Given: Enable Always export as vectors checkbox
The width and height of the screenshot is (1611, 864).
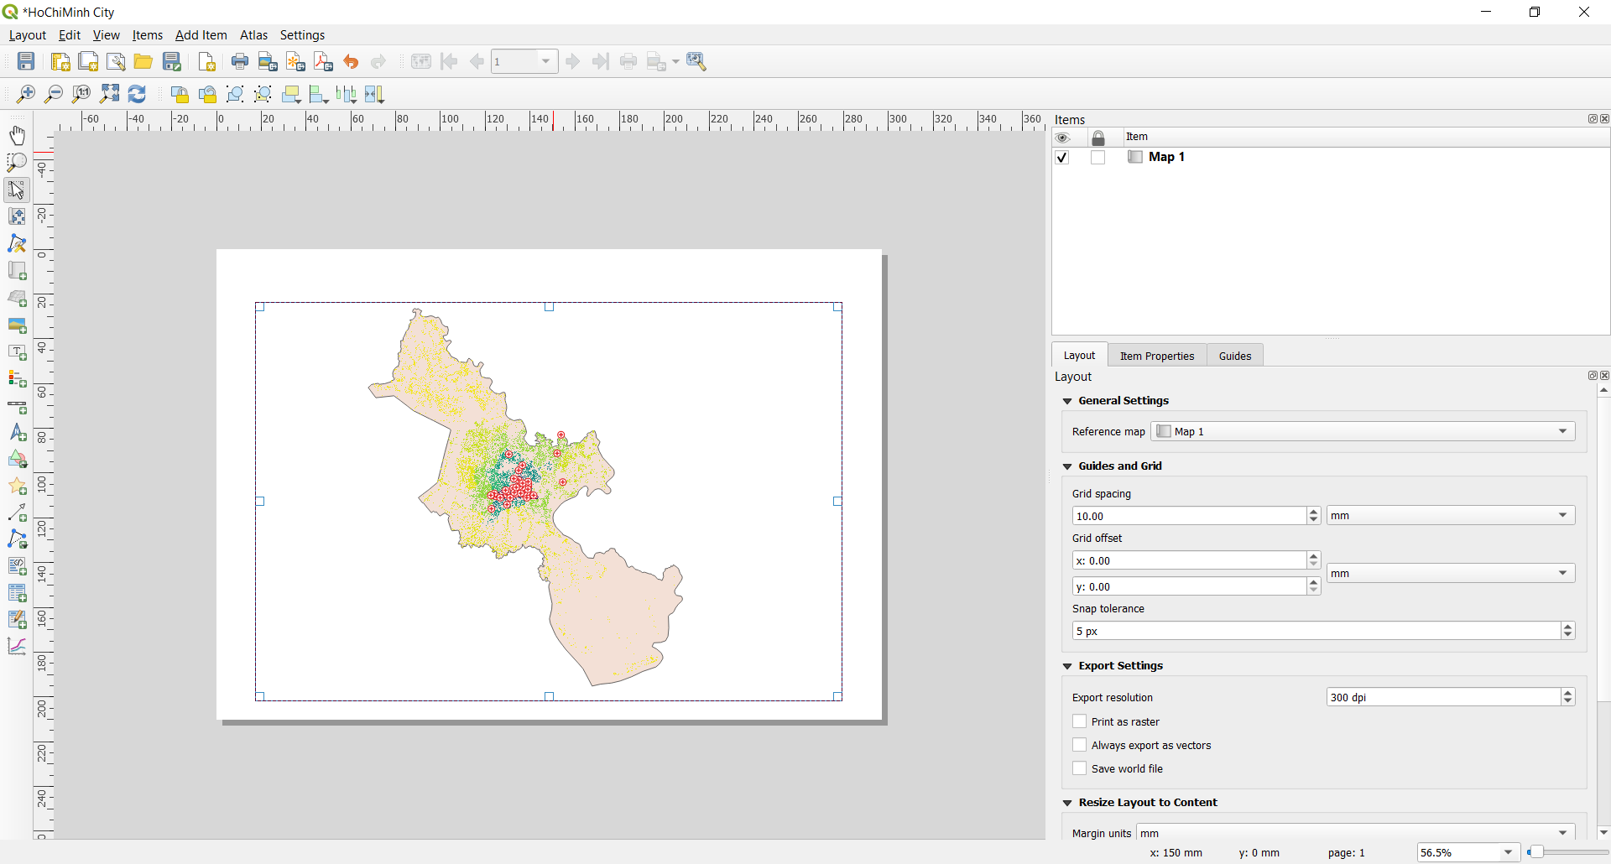Looking at the screenshot, I should (x=1080, y=745).
